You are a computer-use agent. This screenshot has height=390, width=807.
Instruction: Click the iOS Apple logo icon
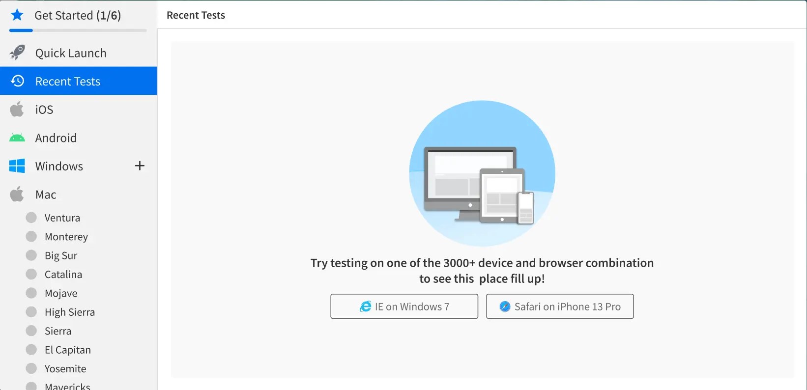[x=17, y=109]
